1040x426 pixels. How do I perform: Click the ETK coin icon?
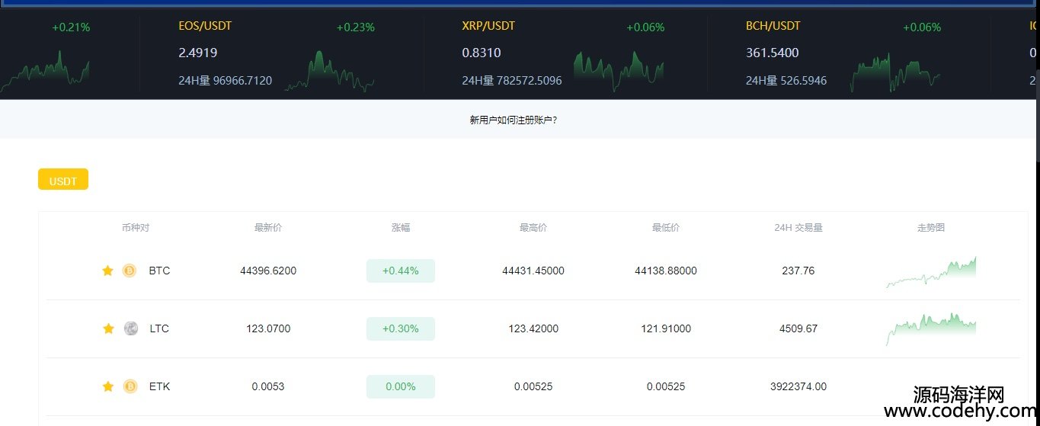point(130,386)
